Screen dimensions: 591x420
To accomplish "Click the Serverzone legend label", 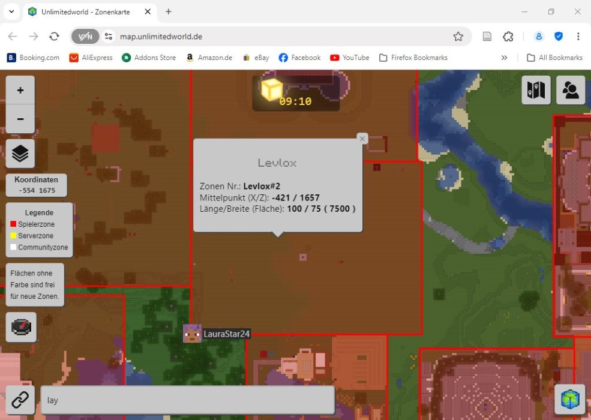I will tap(36, 236).
